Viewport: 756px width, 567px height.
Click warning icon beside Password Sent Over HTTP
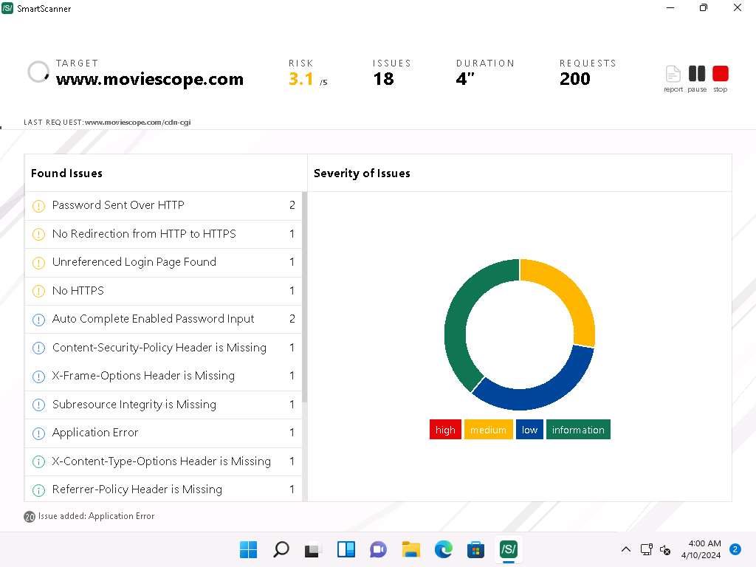pyautogui.click(x=39, y=206)
